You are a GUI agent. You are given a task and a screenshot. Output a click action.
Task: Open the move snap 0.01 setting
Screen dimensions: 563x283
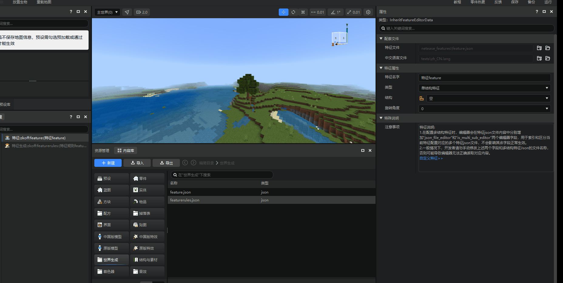click(318, 12)
